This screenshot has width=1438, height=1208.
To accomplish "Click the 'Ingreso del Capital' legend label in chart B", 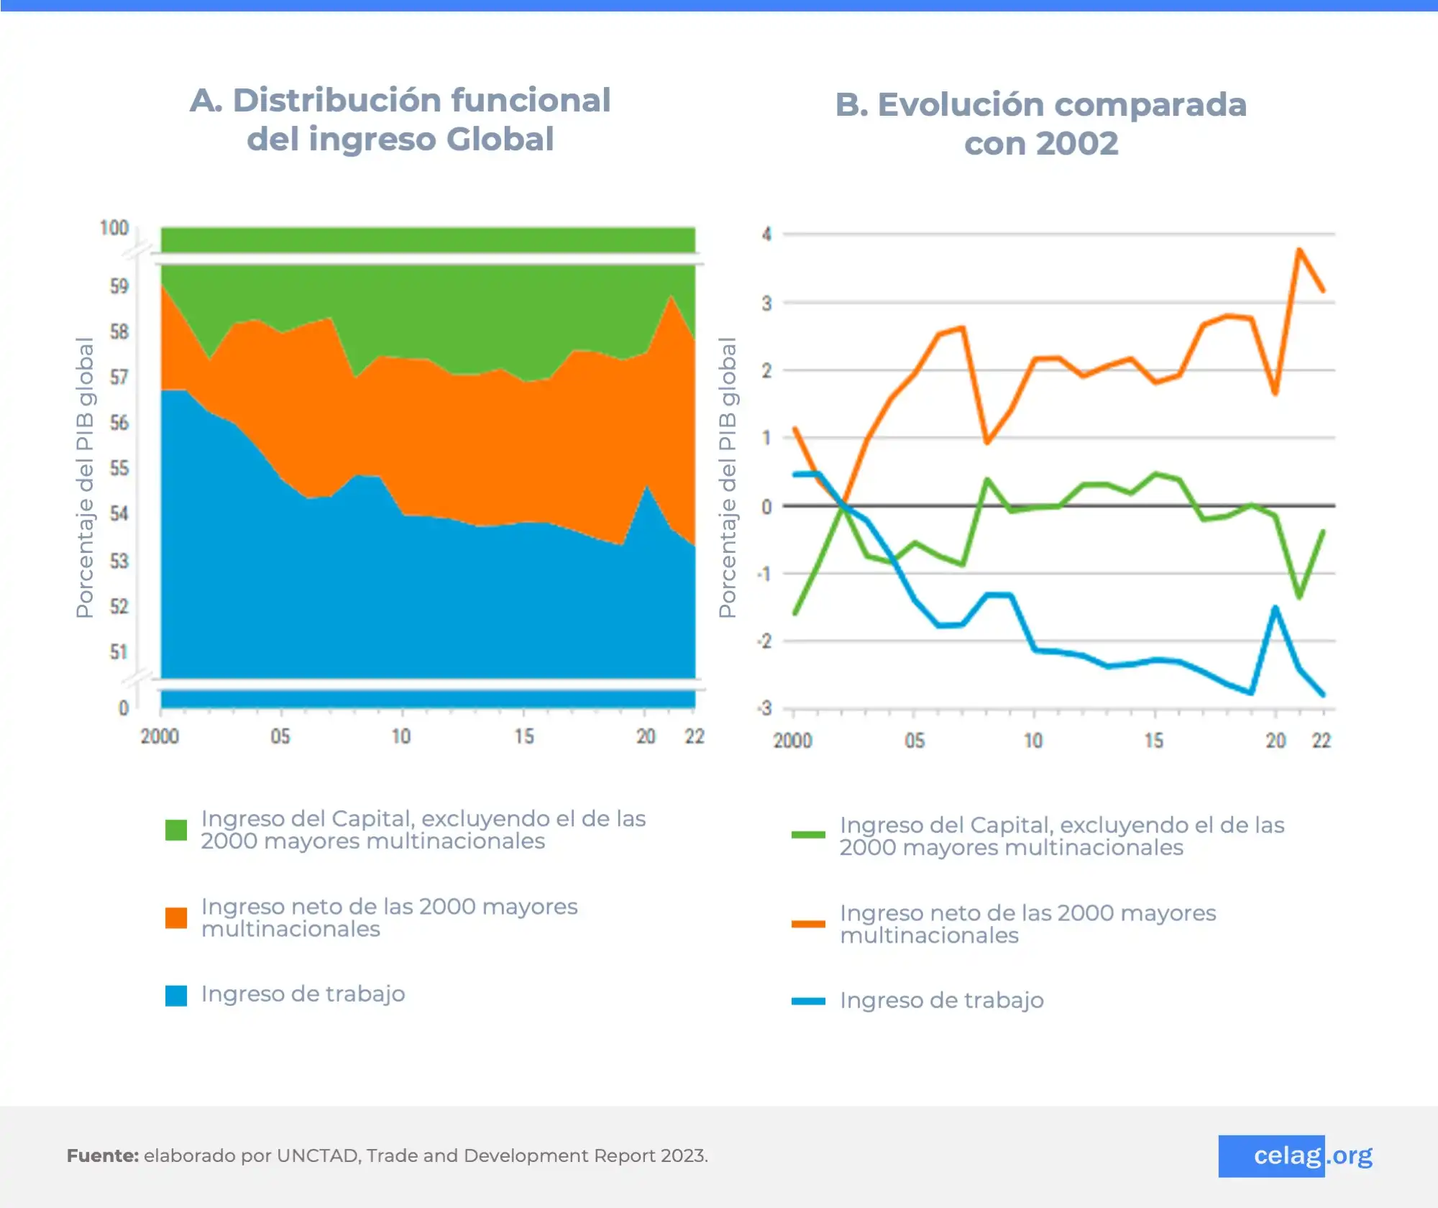I will [1062, 836].
